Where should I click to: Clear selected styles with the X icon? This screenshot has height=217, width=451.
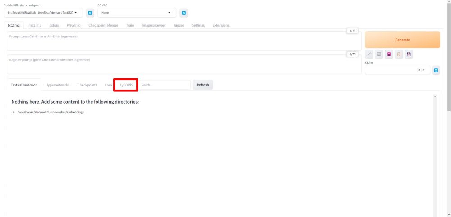419,70
